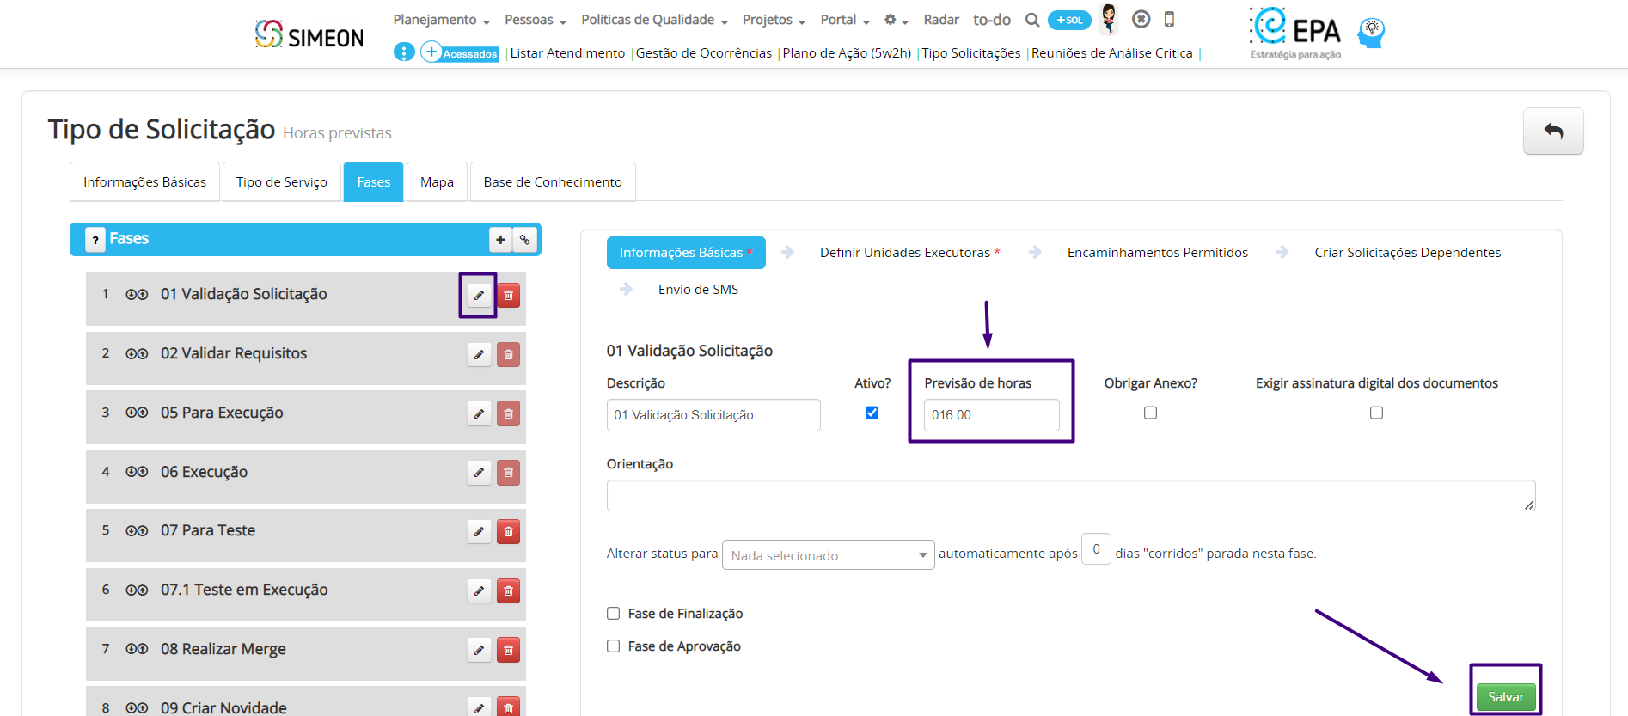This screenshot has height=716, width=1628.
Task: Expand the Planejamento menu
Action: pyautogui.click(x=441, y=20)
